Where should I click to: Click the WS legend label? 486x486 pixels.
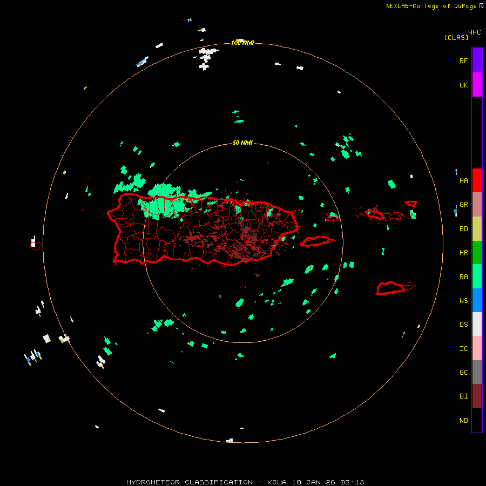[x=463, y=301]
